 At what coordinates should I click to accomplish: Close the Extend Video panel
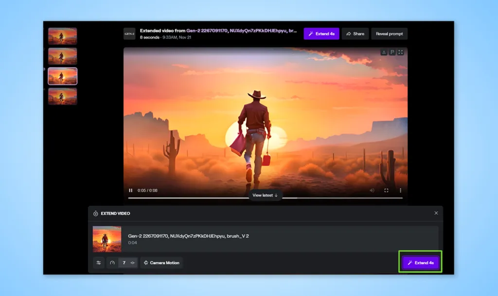tap(436, 213)
